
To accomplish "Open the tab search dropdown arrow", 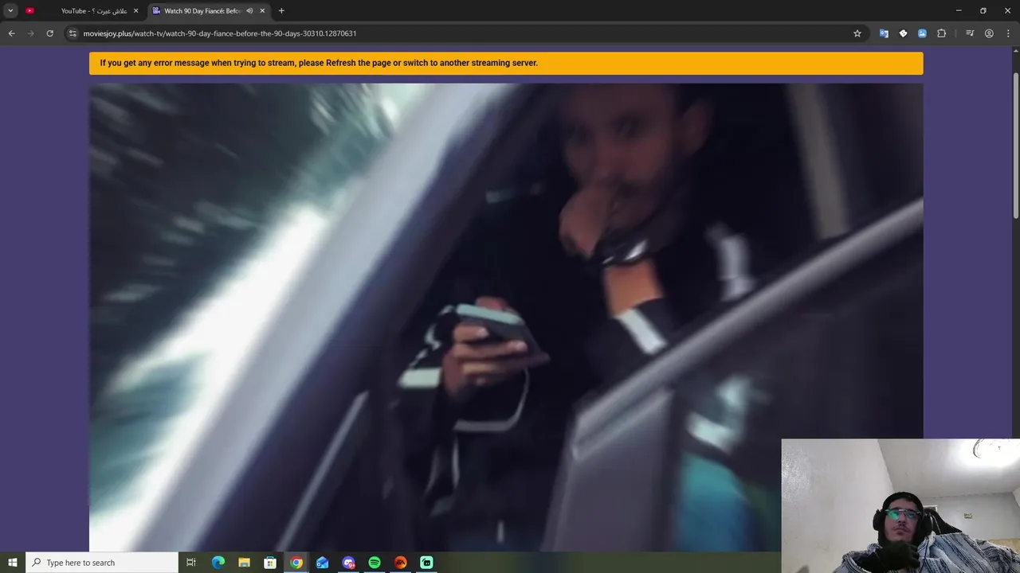I will [x=10, y=10].
